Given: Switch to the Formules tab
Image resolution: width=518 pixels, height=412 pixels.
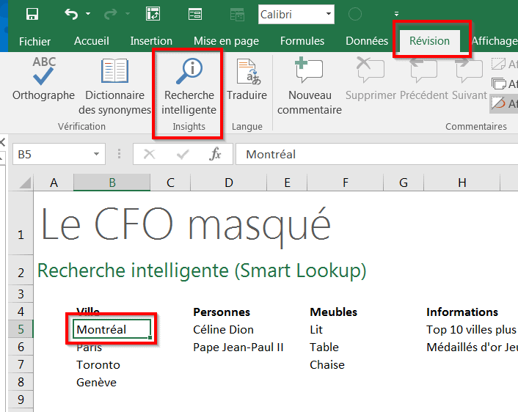Looking at the screenshot, I should (x=302, y=41).
